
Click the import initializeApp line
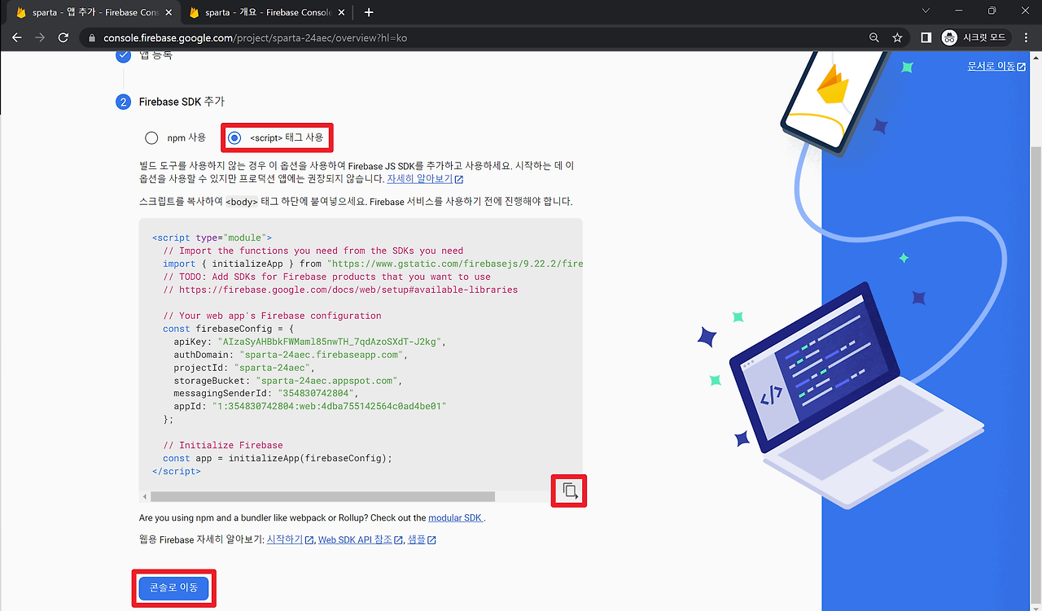(373, 264)
